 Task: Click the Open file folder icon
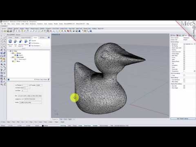point(5,31)
